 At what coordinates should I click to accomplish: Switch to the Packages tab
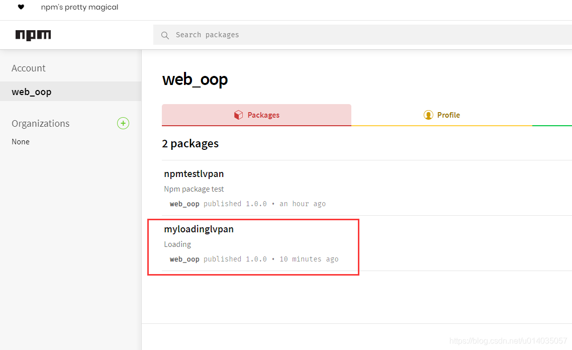click(x=256, y=115)
